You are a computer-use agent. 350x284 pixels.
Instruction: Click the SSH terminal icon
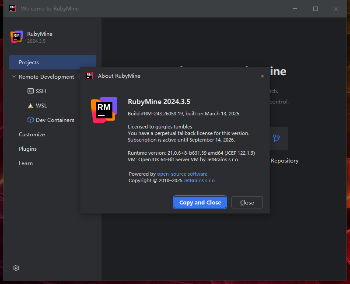(x=30, y=91)
